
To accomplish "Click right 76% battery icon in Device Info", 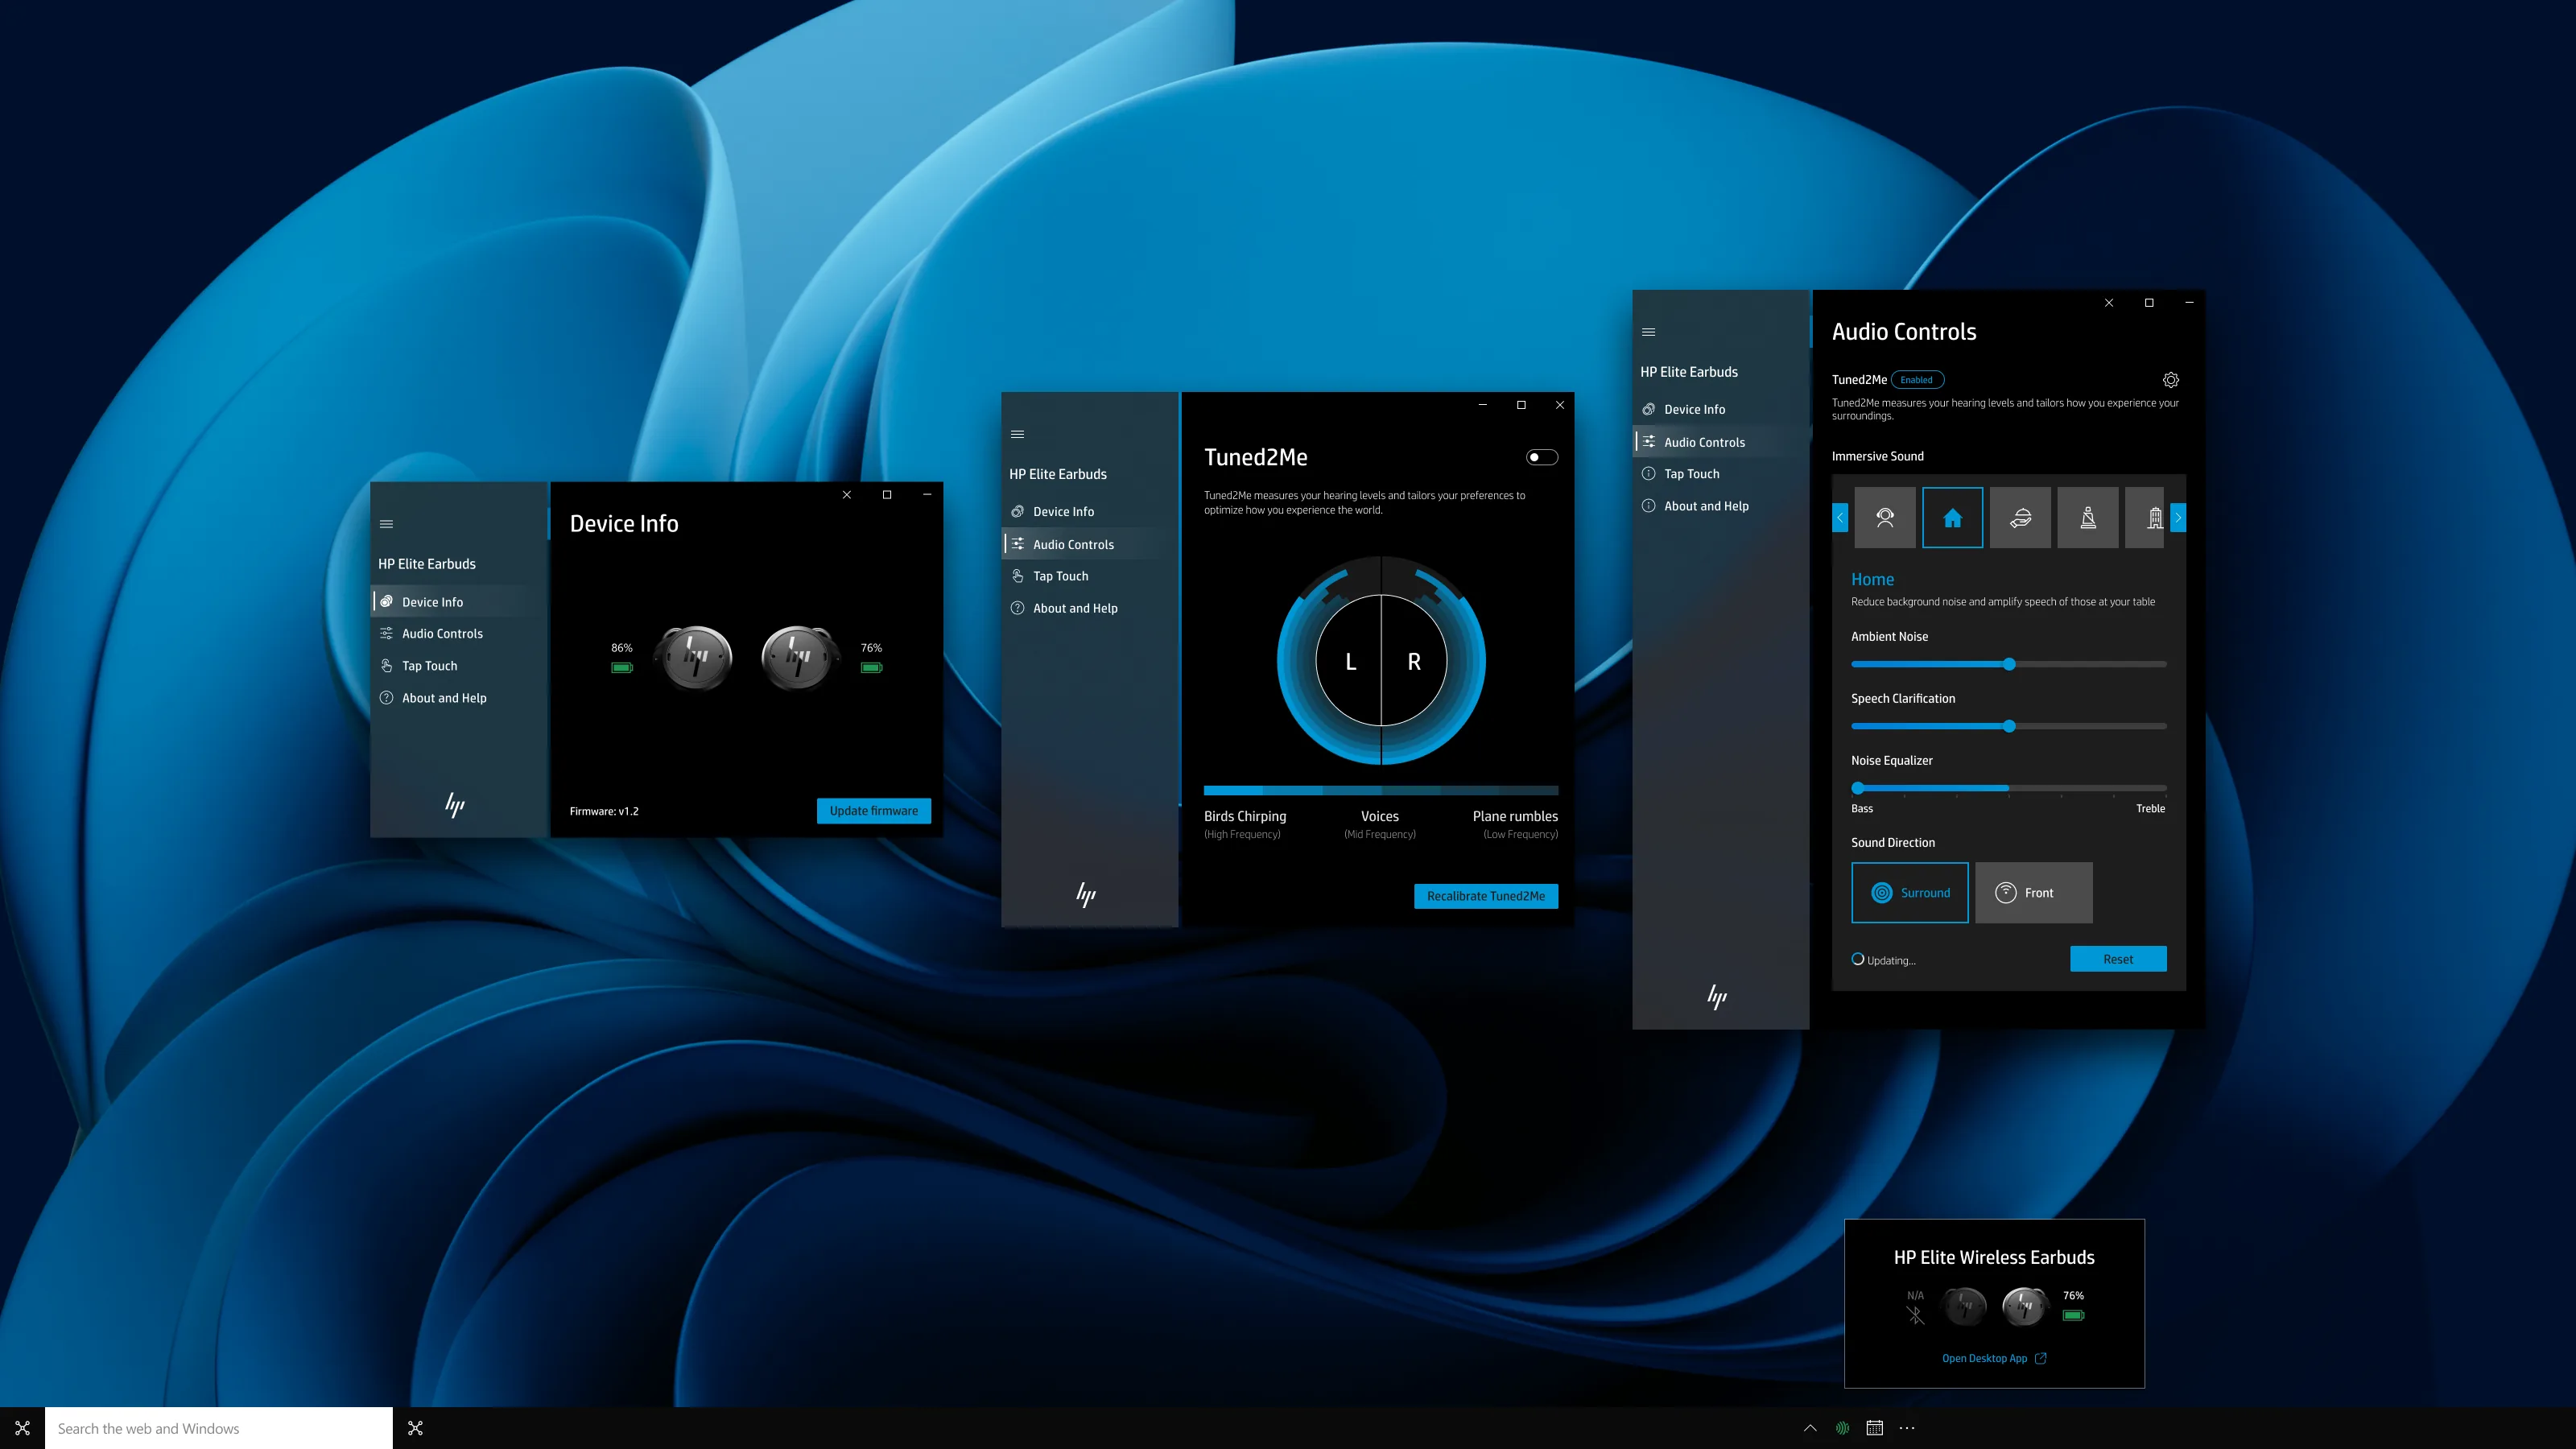I will click(x=871, y=667).
